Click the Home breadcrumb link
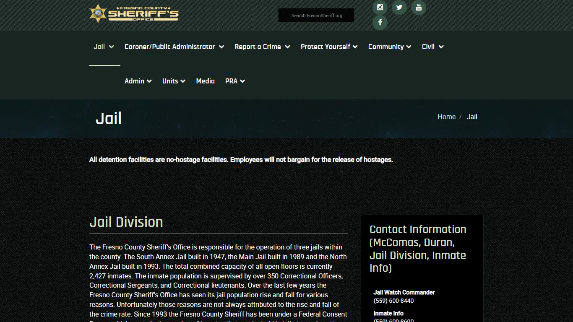This screenshot has height=322, width=573. tap(446, 117)
